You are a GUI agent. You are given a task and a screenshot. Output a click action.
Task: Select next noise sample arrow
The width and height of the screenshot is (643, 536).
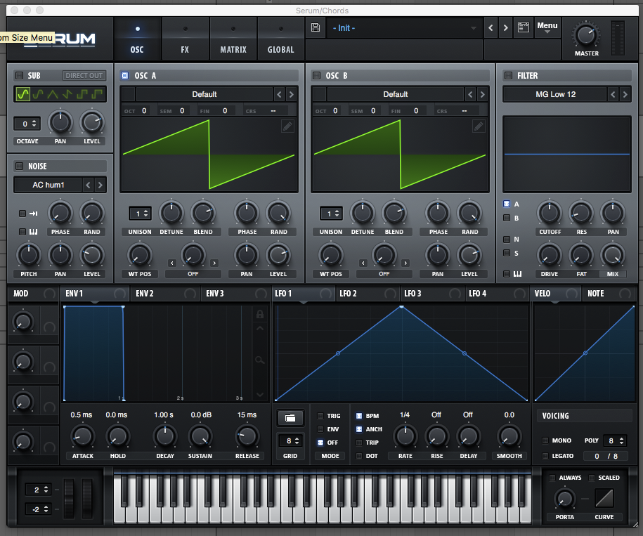[100, 185]
